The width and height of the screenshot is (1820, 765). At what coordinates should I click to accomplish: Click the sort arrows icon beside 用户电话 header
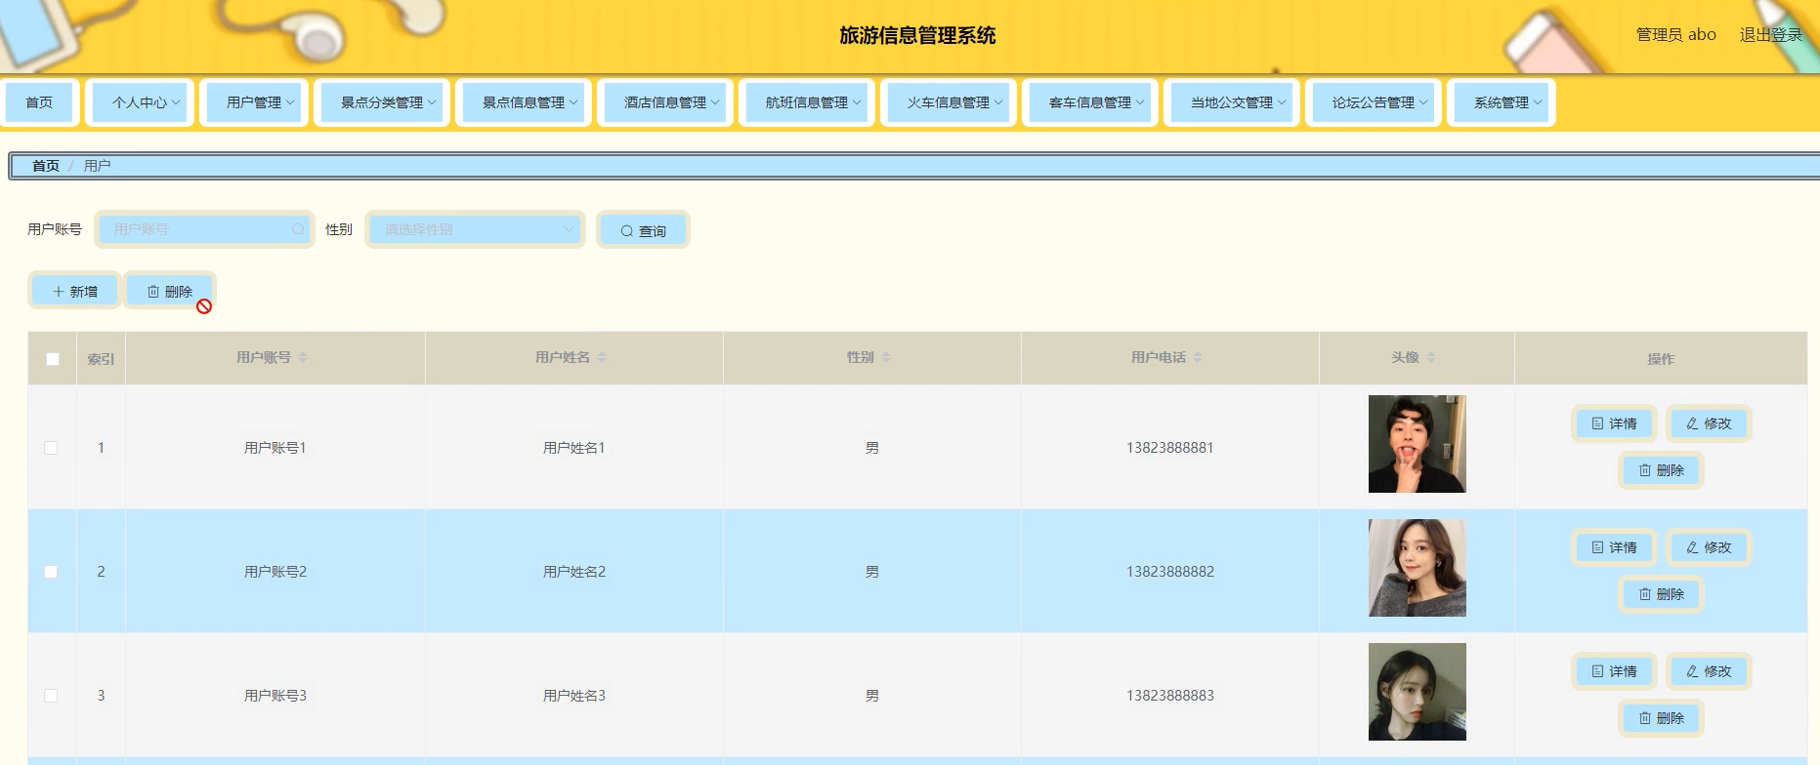[1198, 358]
